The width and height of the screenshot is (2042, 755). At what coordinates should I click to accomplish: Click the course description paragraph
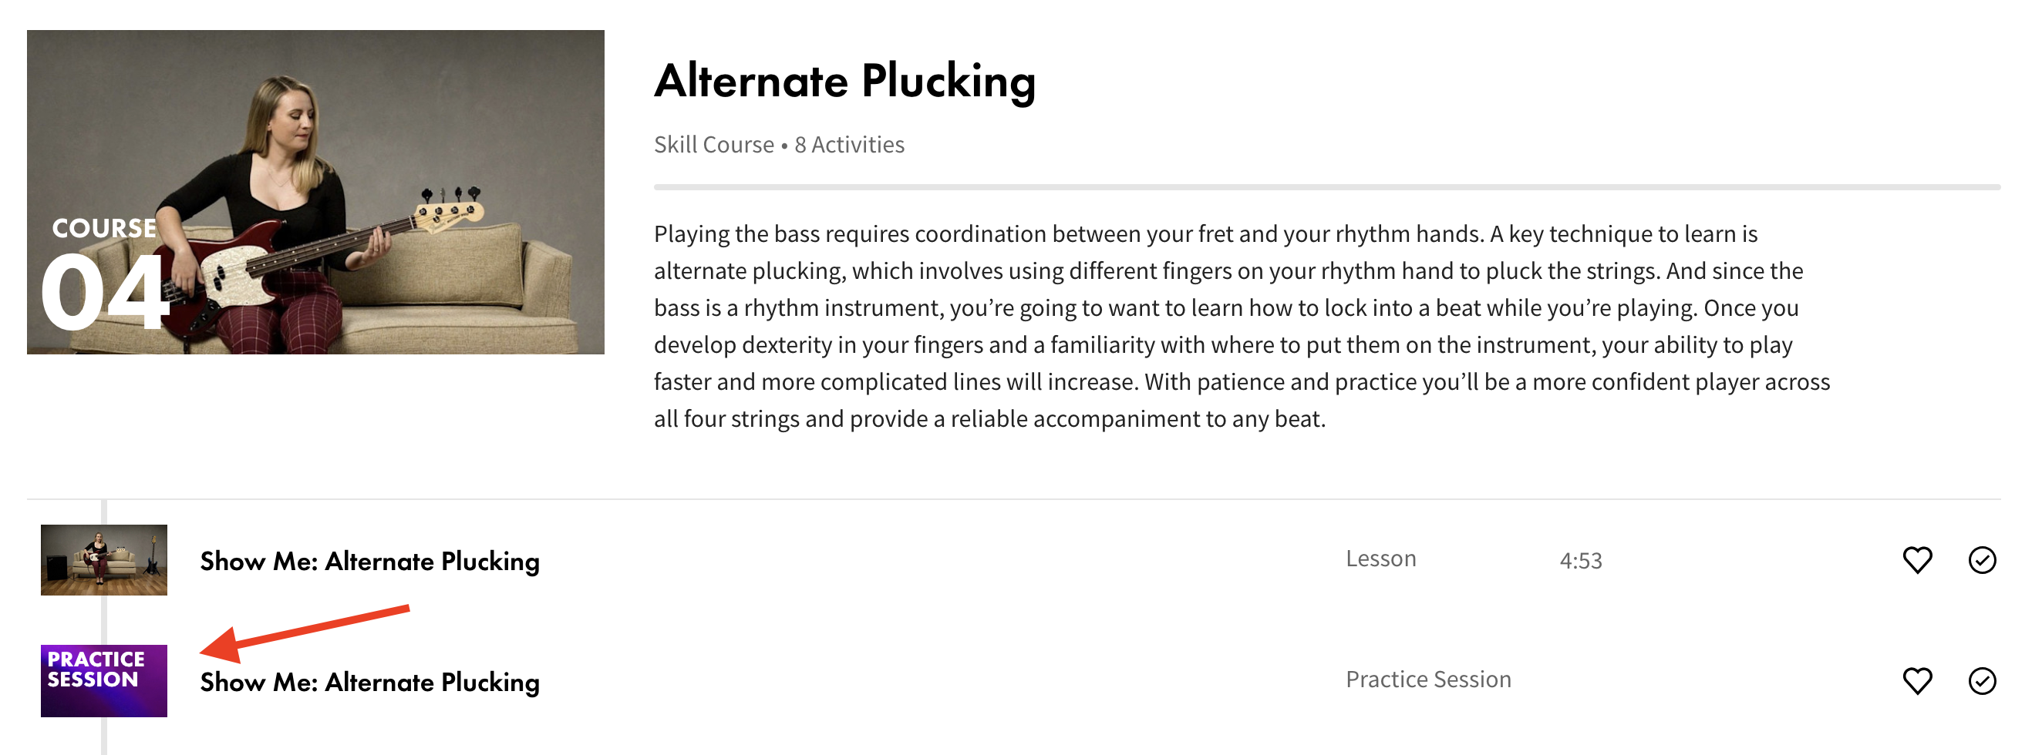[1242, 326]
